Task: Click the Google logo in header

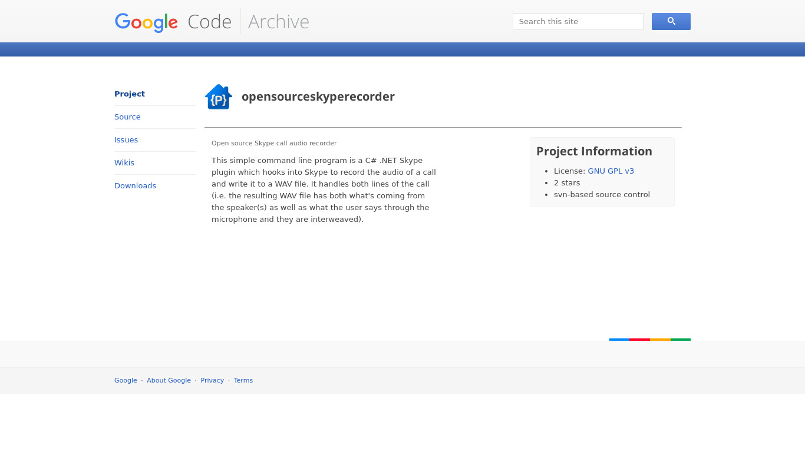Action: click(x=146, y=22)
